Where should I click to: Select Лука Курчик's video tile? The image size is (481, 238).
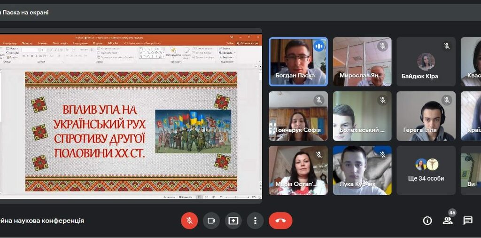point(362,170)
